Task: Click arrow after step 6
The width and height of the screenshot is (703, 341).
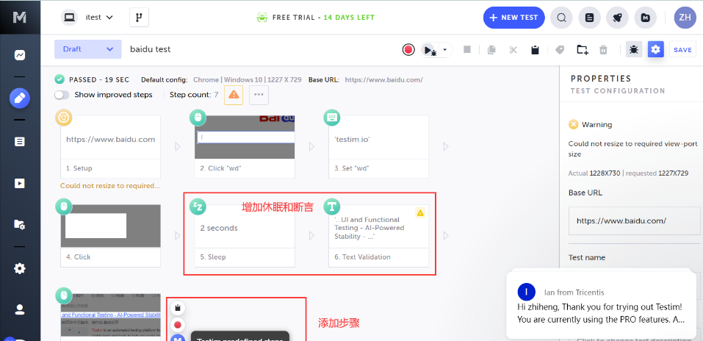Action: click(446, 236)
